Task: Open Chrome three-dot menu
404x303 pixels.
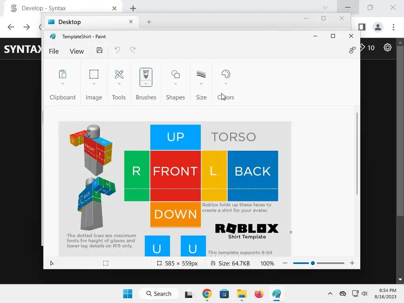Action: coord(393,27)
